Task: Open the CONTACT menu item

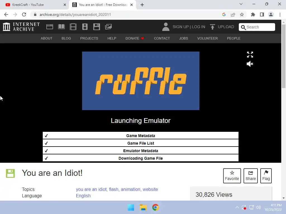Action: tap(162, 38)
